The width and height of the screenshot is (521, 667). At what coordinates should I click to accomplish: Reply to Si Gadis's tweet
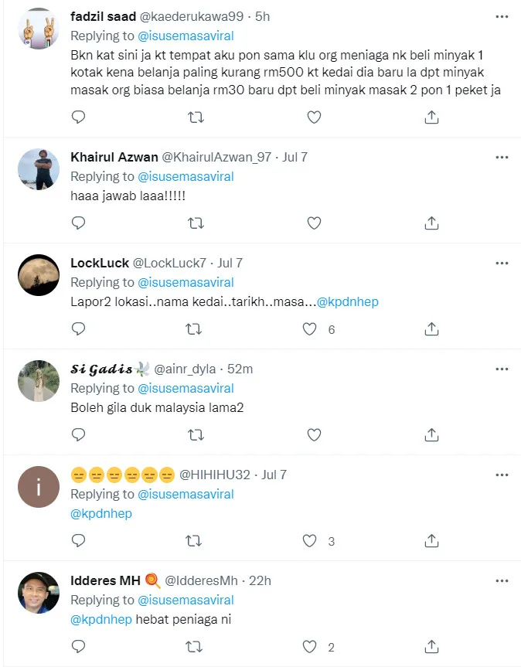coord(78,434)
